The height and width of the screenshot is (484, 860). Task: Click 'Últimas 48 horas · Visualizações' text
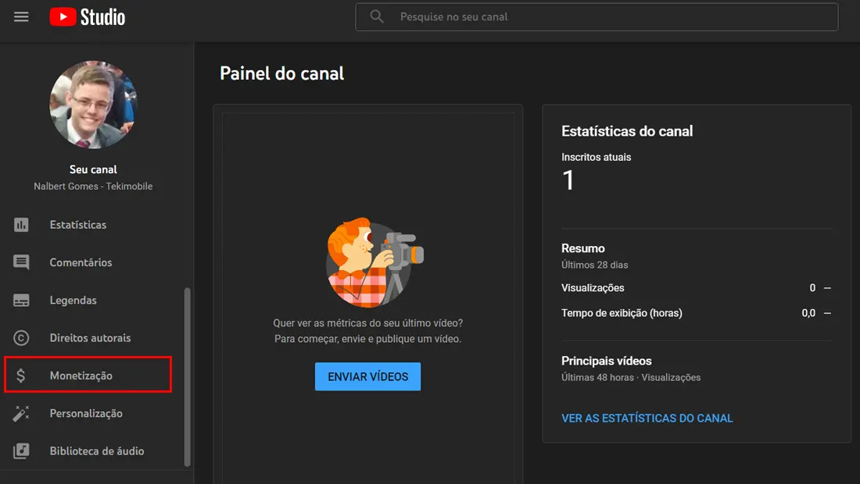pyautogui.click(x=631, y=378)
